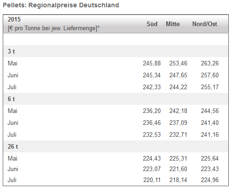Click the Juli value 255,17
232x188 pixels.
pyautogui.click(x=210, y=87)
